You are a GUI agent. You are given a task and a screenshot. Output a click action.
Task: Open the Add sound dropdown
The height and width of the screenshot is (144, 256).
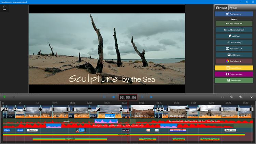(234, 24)
